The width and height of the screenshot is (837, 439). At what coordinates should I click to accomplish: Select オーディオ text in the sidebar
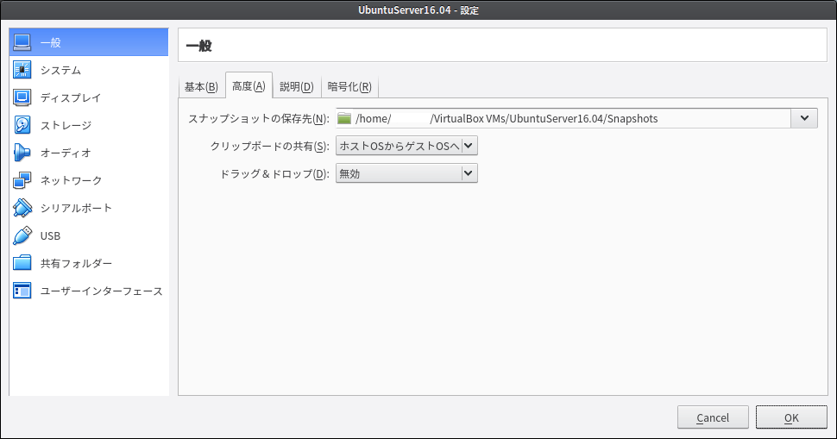pos(66,154)
